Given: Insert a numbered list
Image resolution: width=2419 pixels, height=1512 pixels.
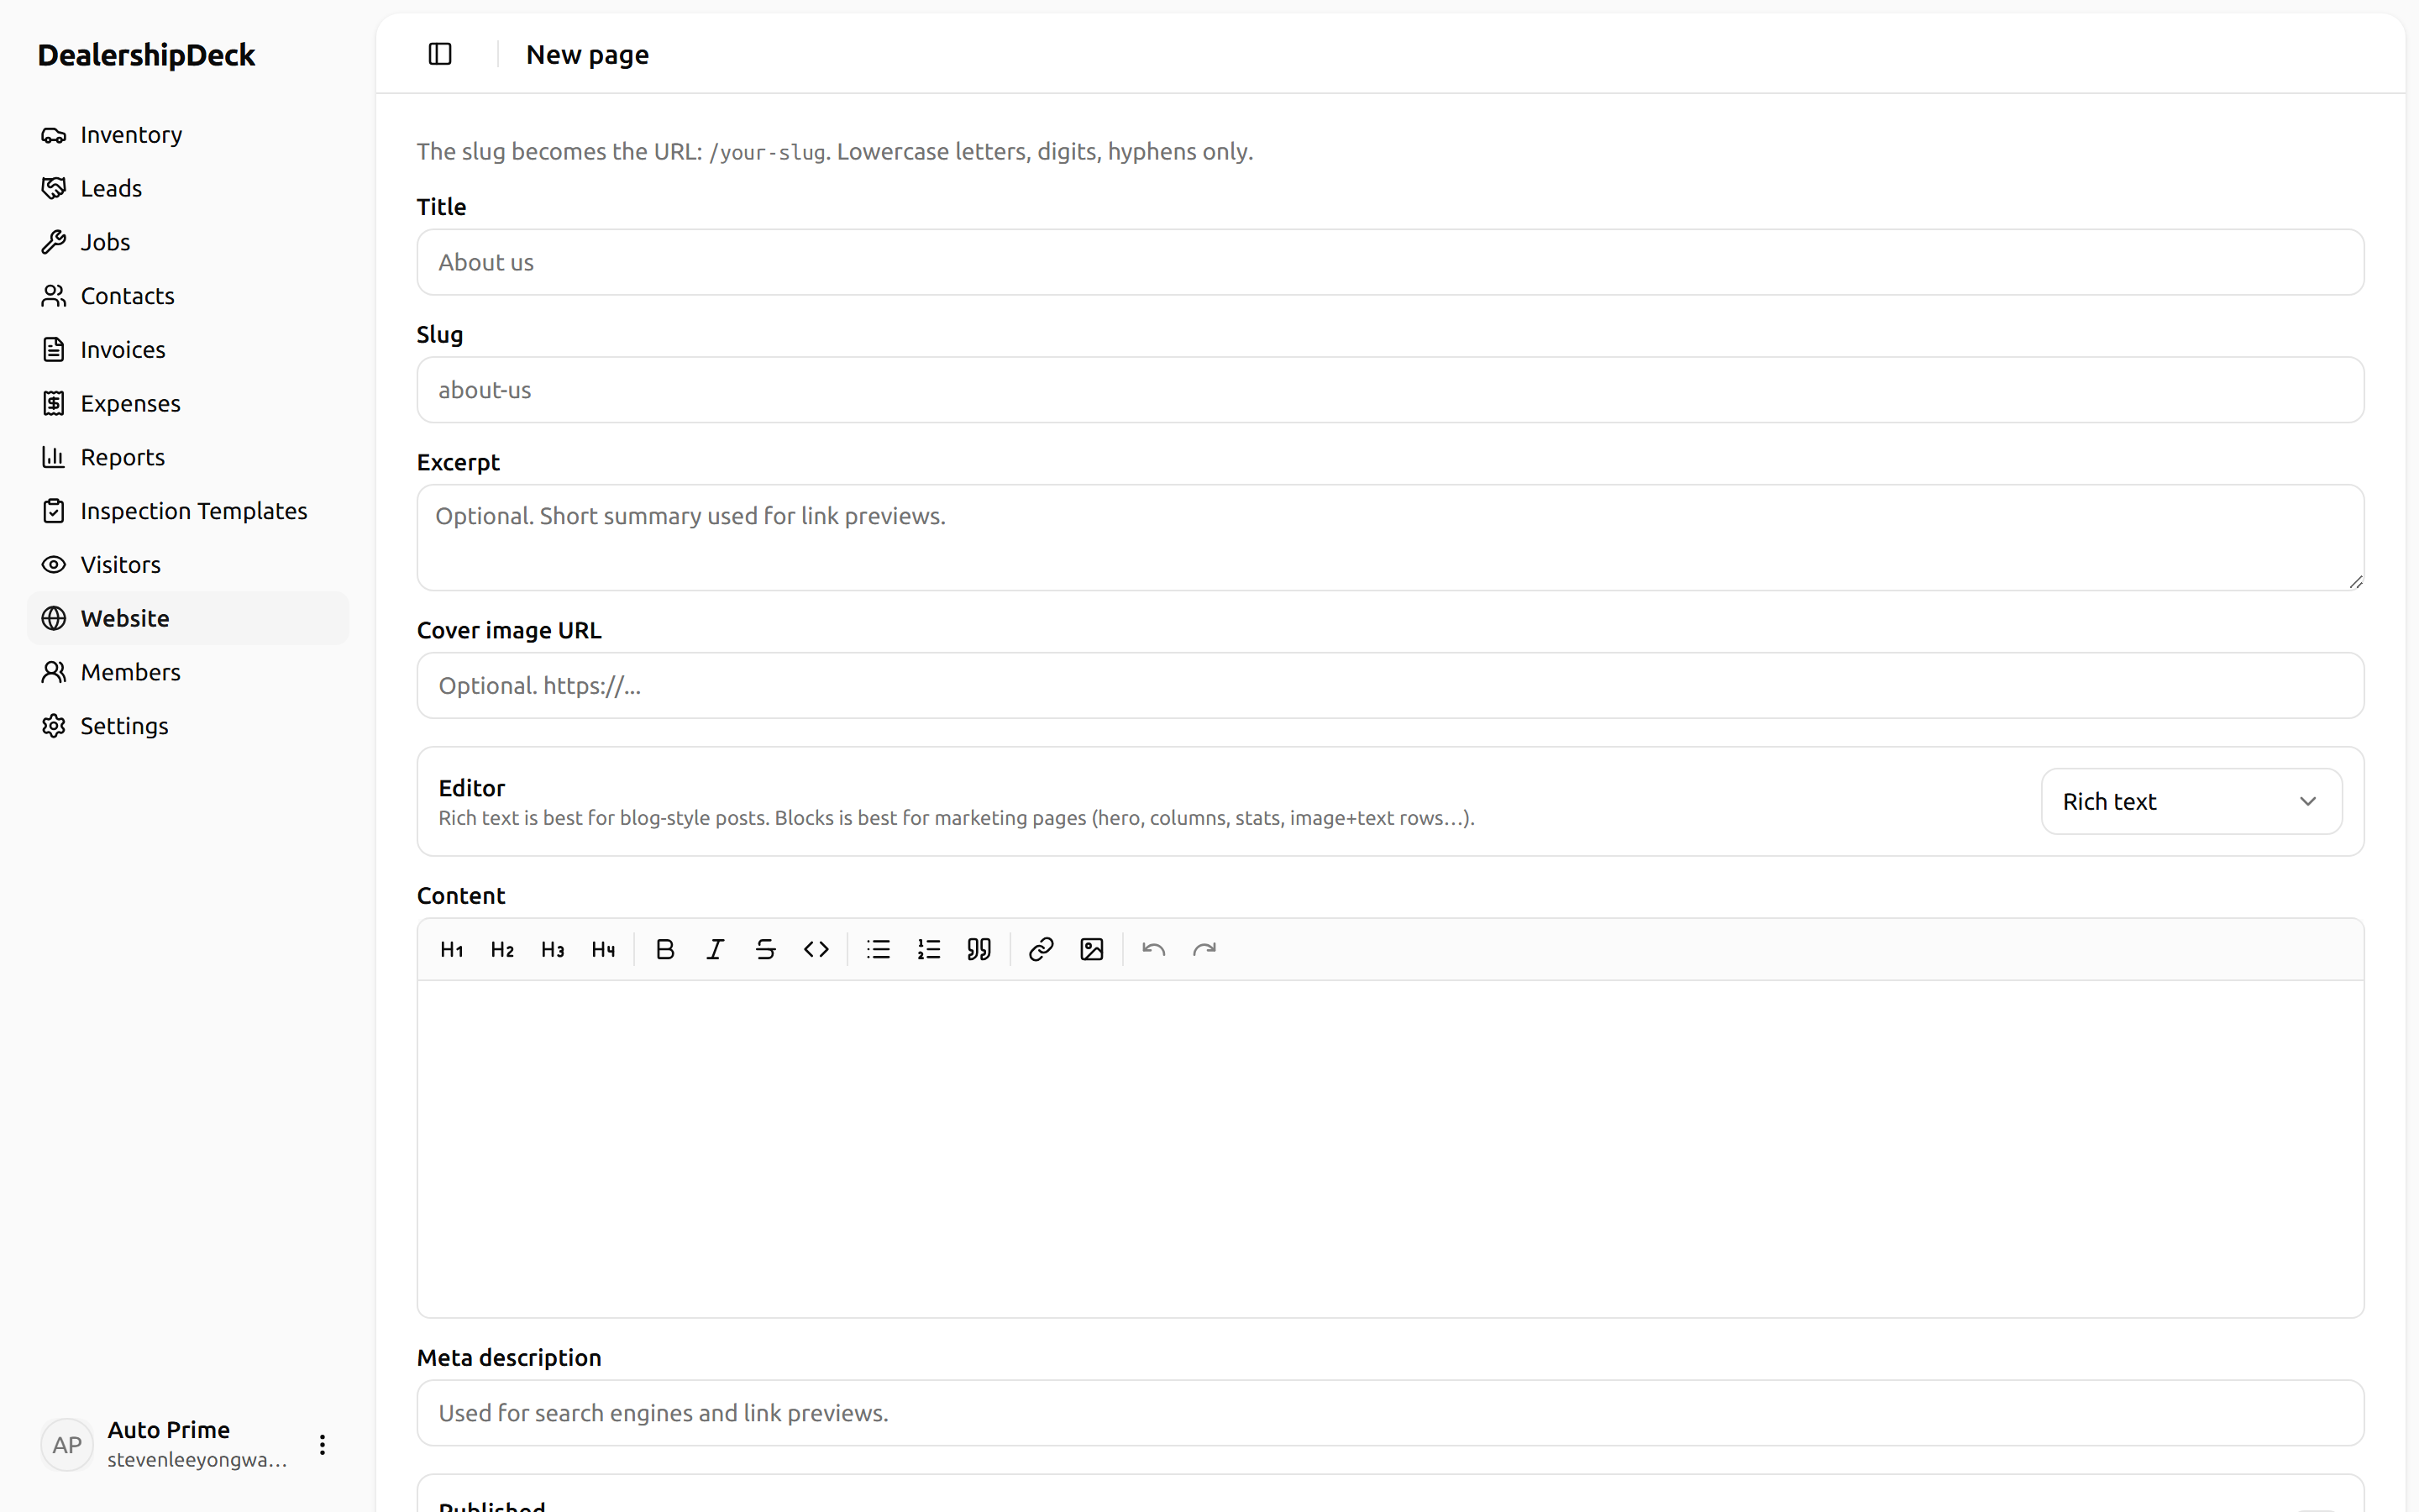Looking at the screenshot, I should point(929,949).
